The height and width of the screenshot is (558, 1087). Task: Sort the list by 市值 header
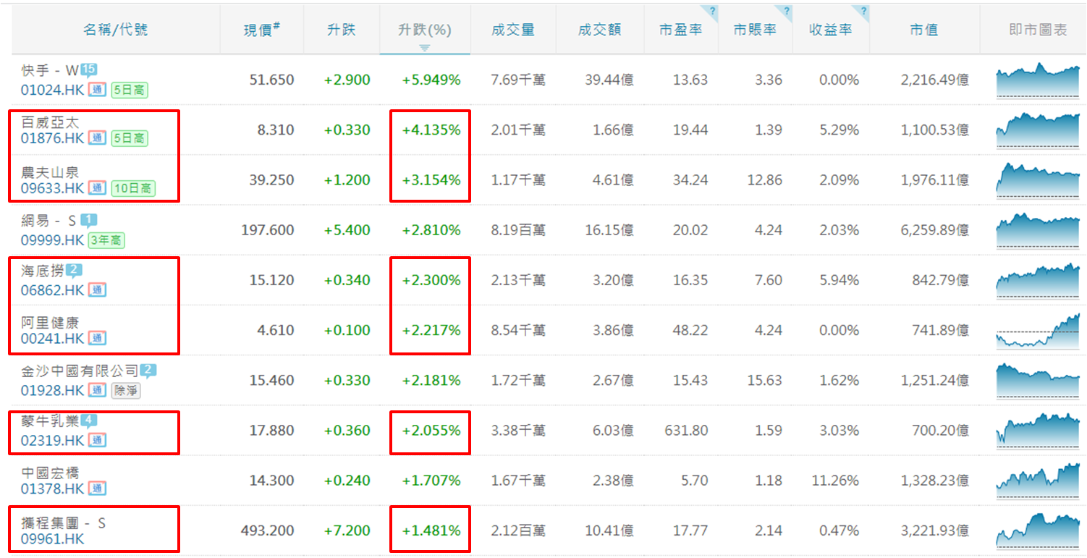click(x=923, y=30)
